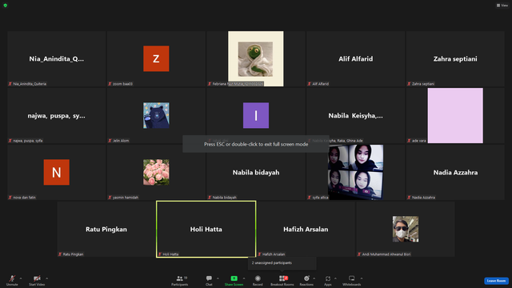This screenshot has height=288, width=512.
Task: Select the Nia_Anindita_Q... tile
Action: (x=57, y=58)
